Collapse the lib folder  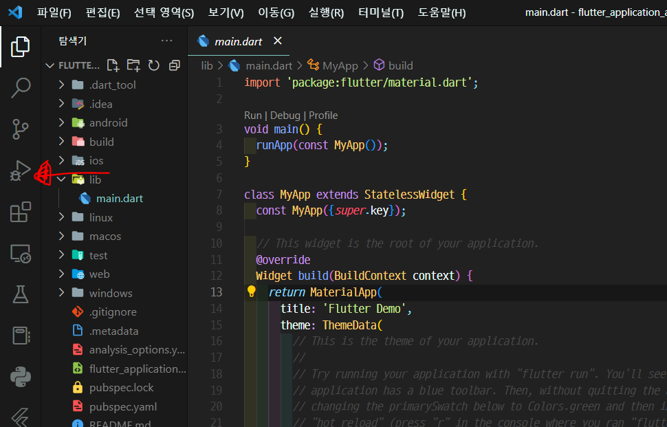(x=61, y=179)
